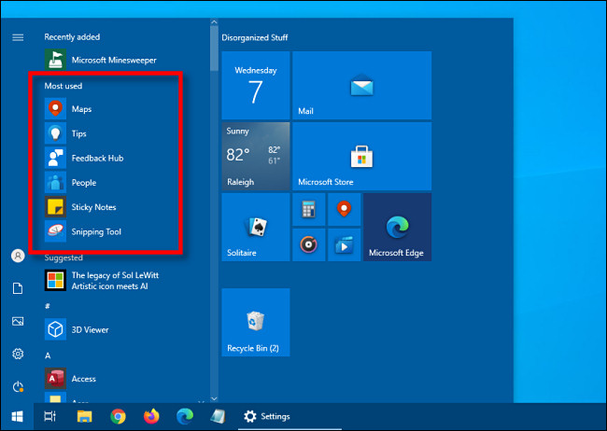Open Groove Music small tile

(308, 244)
